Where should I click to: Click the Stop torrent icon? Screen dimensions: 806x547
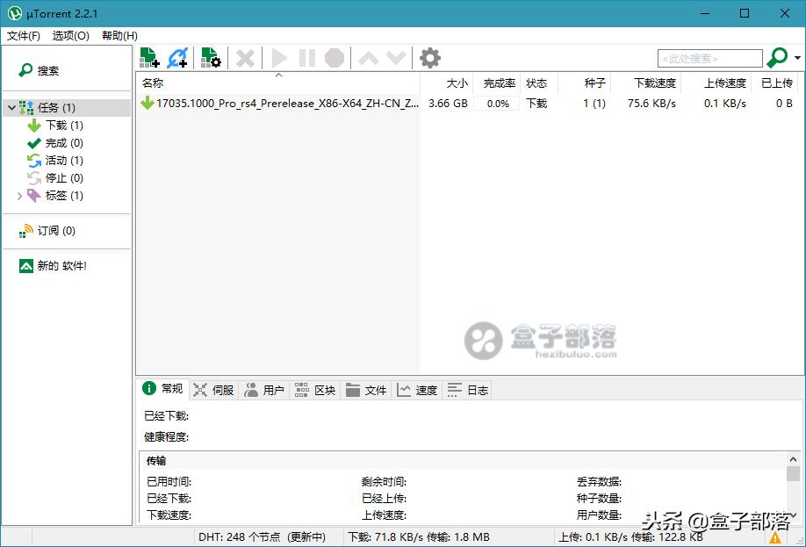tap(334, 57)
